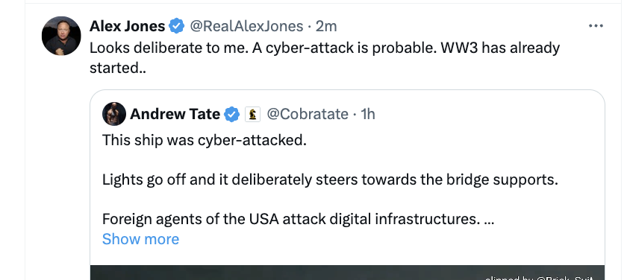Click Andrew Tate's blue verified checkmark
The image size is (627, 280).
[231, 115]
